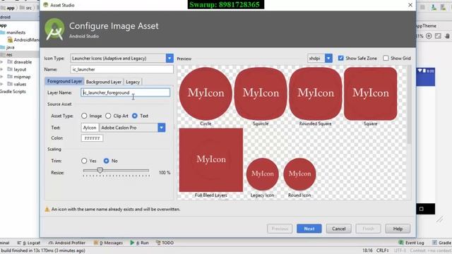452x254 pixels.
Task: Click the Rounded Square icon preview
Action: pos(316,94)
